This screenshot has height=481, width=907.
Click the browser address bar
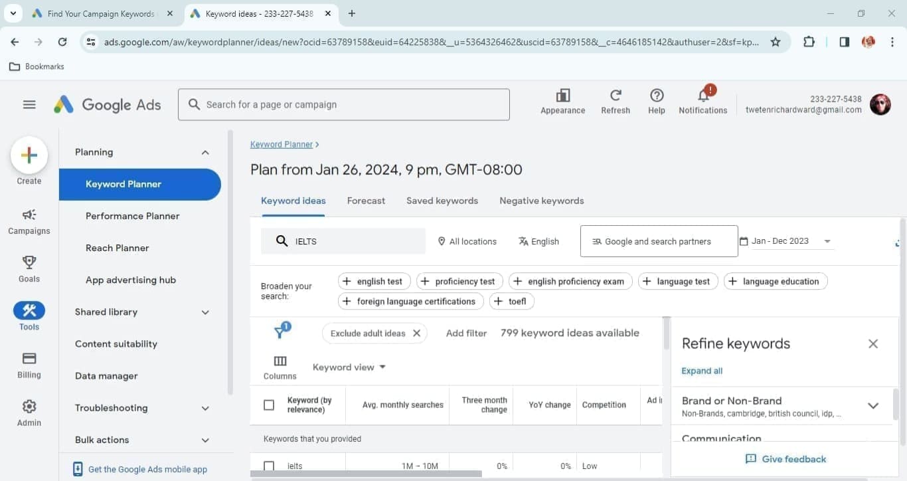click(x=432, y=42)
